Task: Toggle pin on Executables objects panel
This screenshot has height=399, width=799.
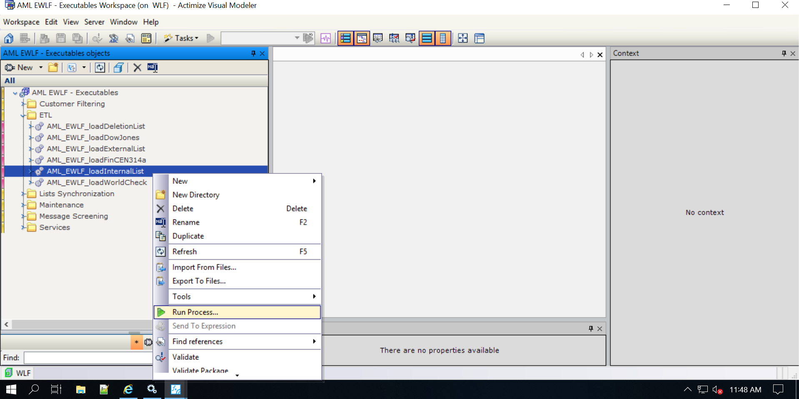Action: coord(253,53)
